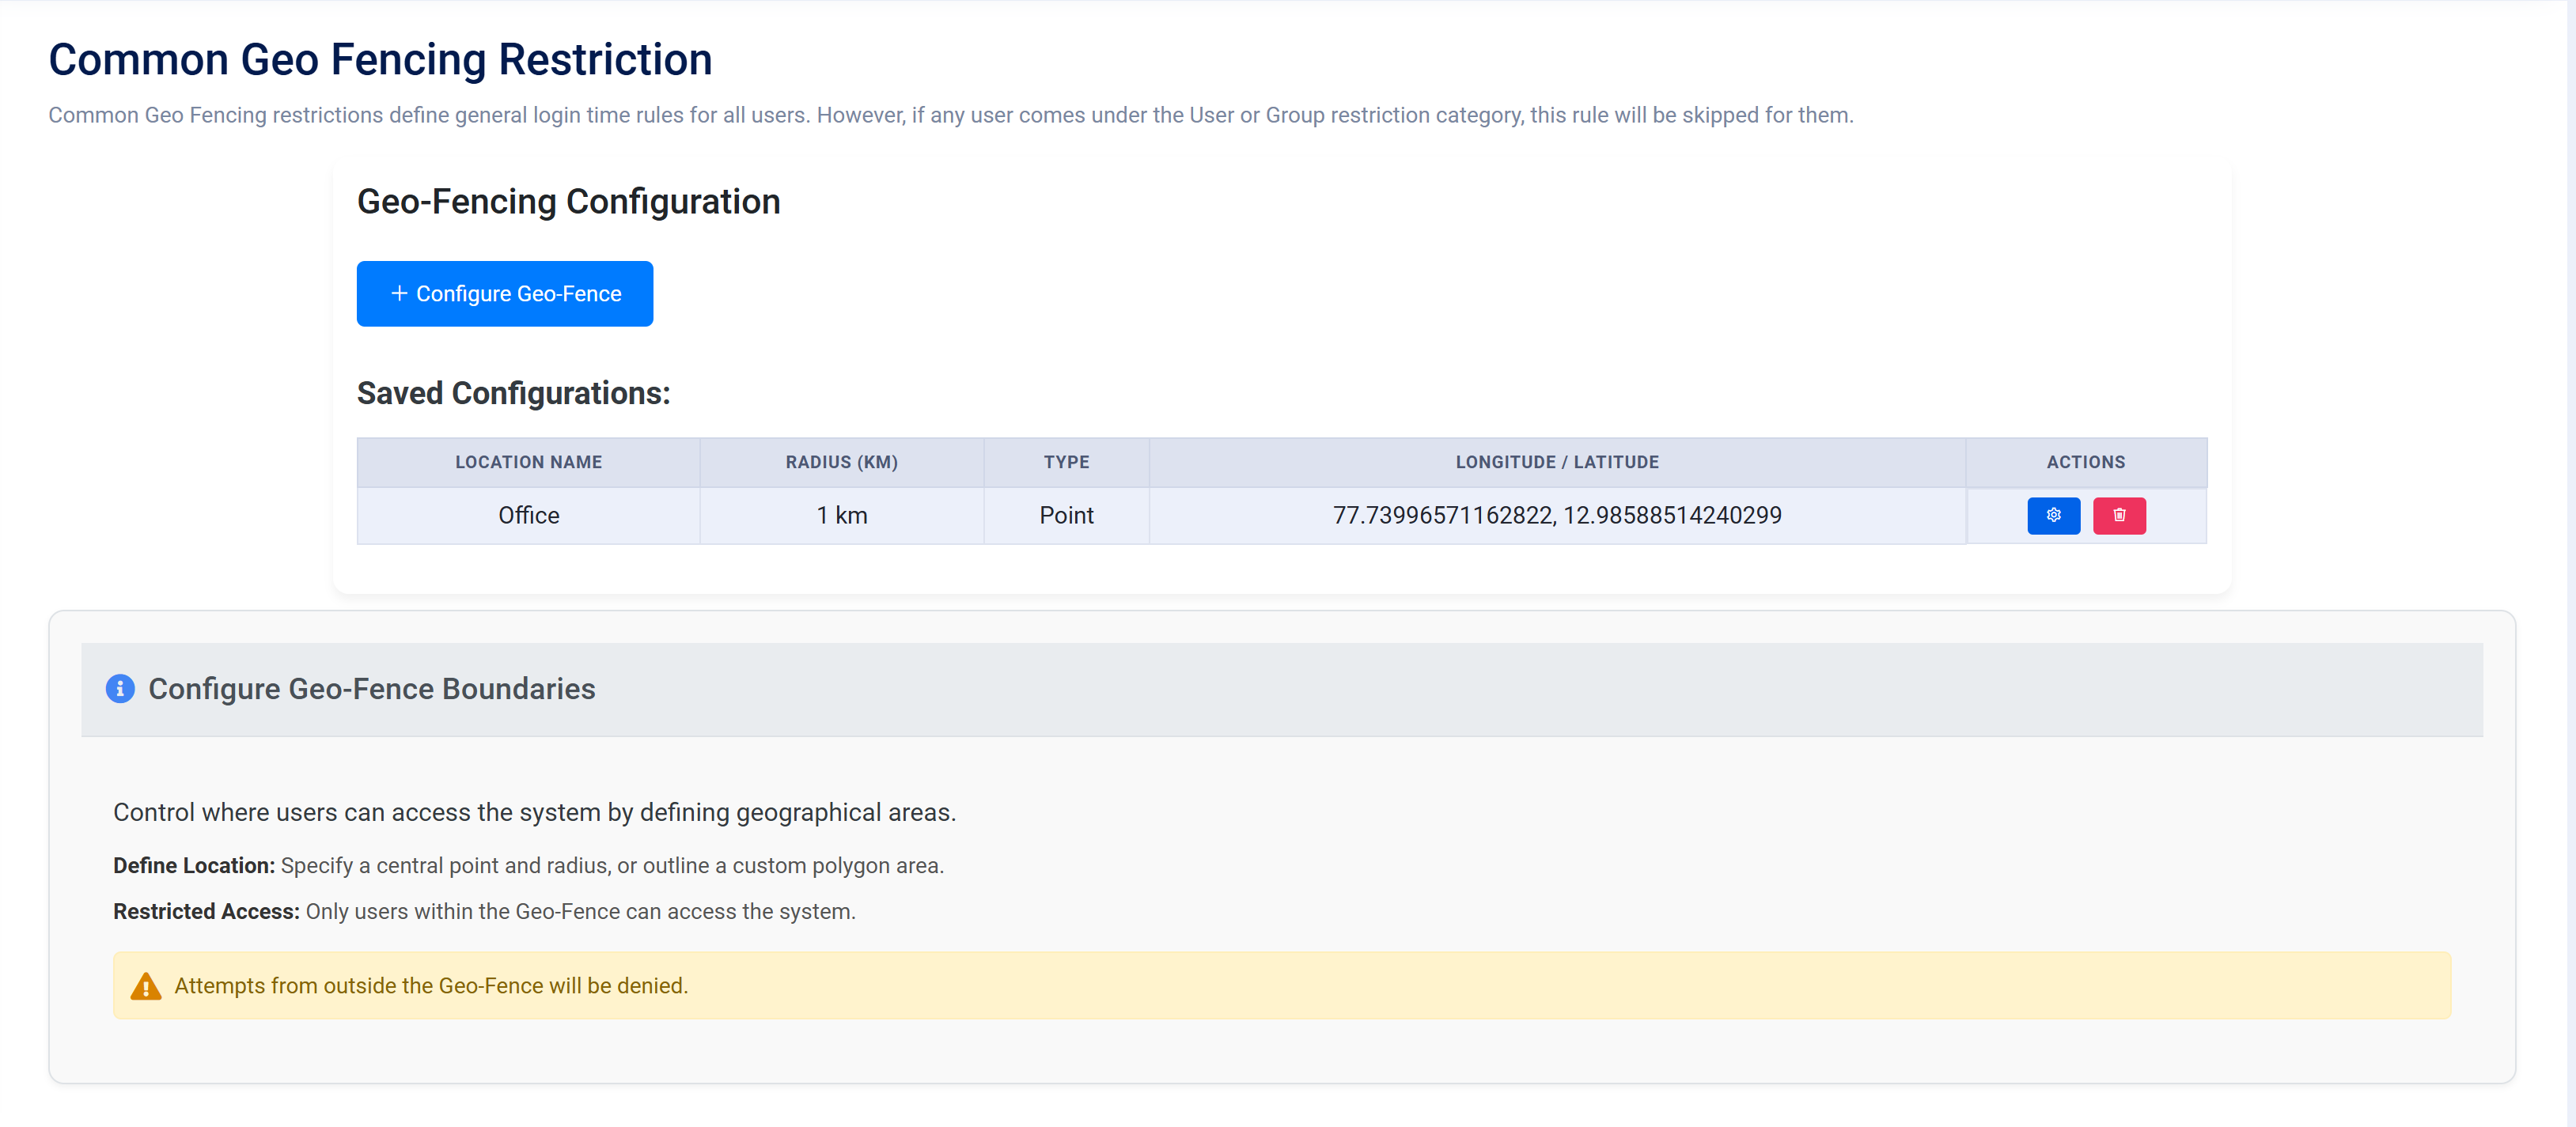Click the plus icon inside Configure Geo-Fence button
Viewport: 2576px width, 1127px height.
[x=399, y=293]
